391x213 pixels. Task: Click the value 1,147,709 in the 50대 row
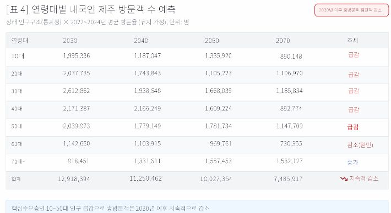tap(289, 126)
